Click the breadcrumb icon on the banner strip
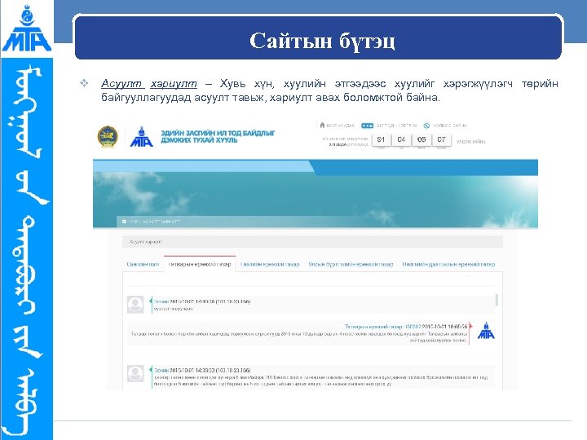This screenshot has width=587, height=440. click(124, 222)
